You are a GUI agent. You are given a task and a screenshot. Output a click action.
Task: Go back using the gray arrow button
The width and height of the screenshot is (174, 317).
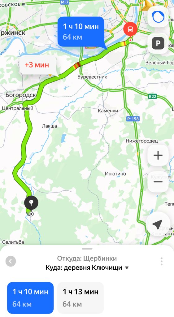[11, 261]
